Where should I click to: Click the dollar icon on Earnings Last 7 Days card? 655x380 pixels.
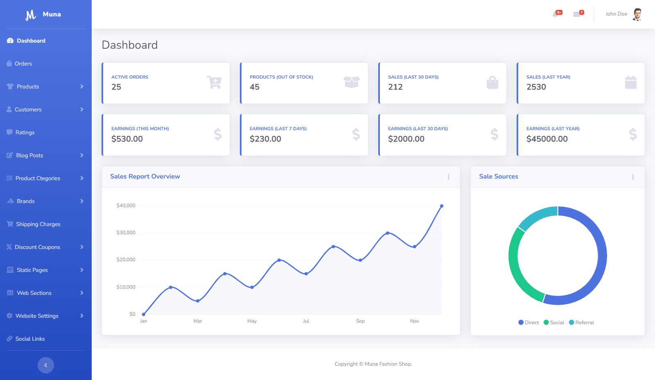(x=356, y=134)
